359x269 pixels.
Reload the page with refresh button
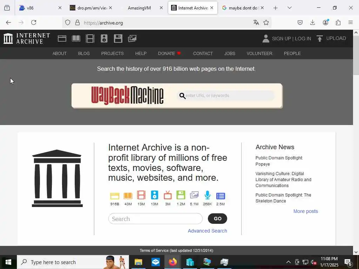[x=34, y=22]
